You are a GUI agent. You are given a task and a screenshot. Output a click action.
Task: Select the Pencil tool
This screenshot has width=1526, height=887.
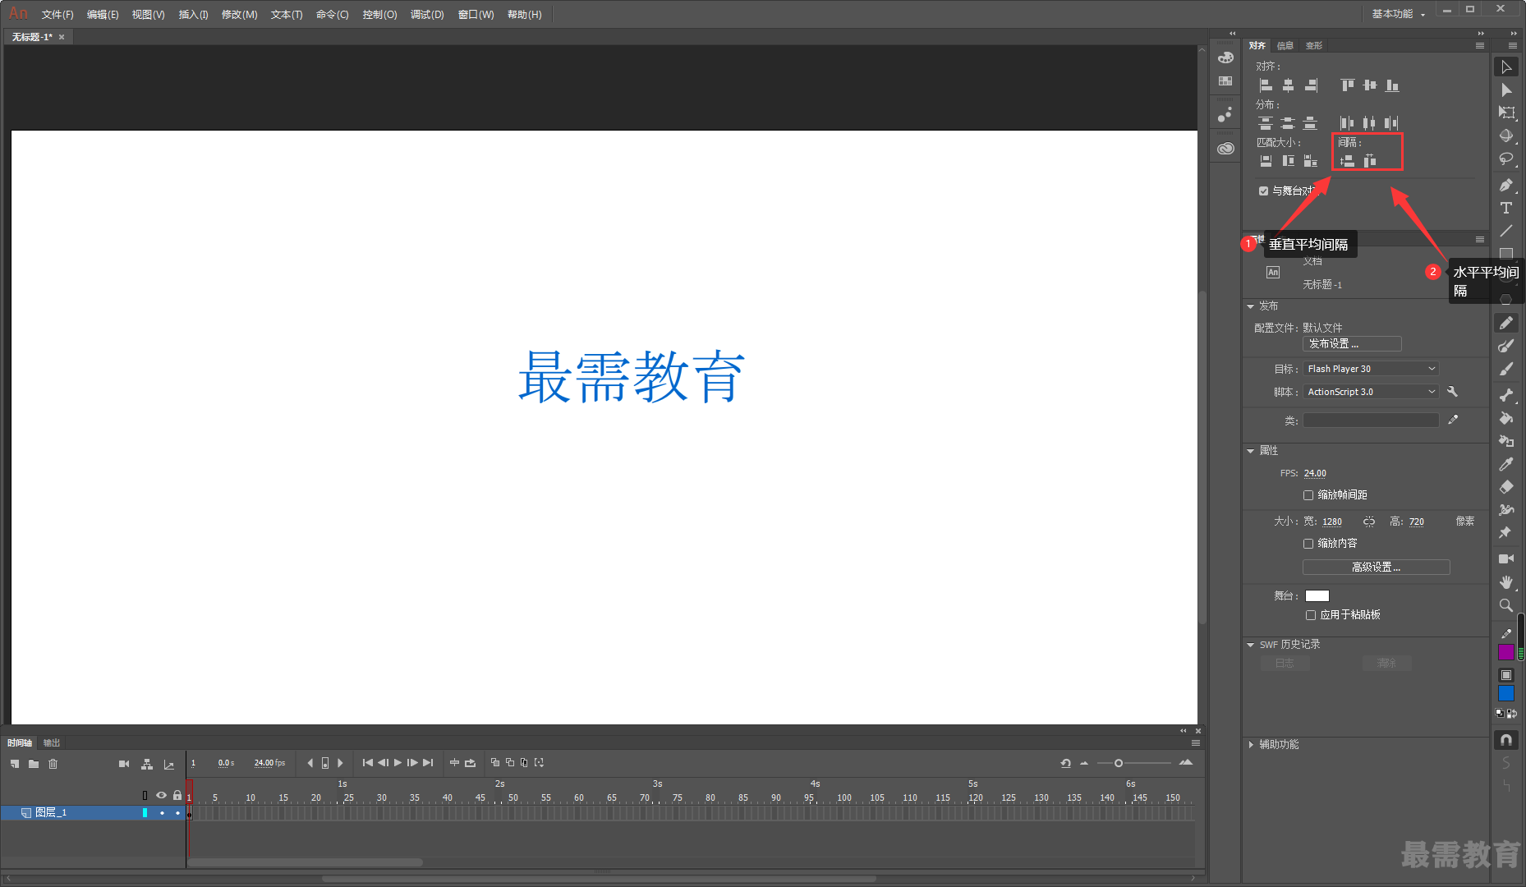[1506, 323]
